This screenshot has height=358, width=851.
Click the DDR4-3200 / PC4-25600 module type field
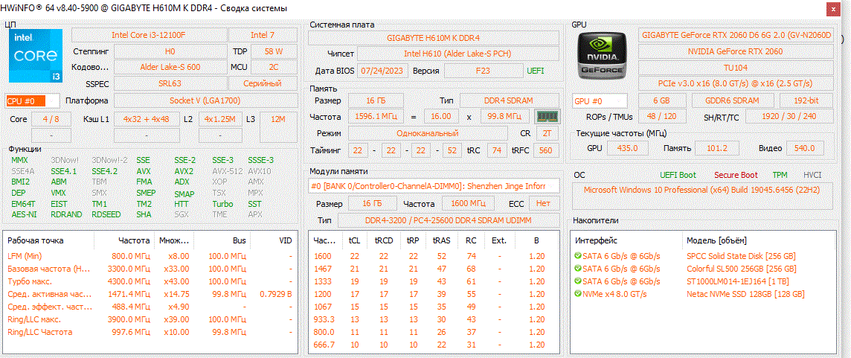click(x=449, y=220)
